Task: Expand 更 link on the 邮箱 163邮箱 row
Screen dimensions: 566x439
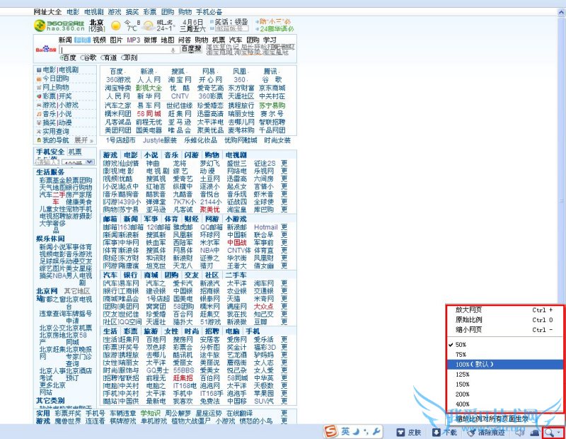Action: pos(284,227)
